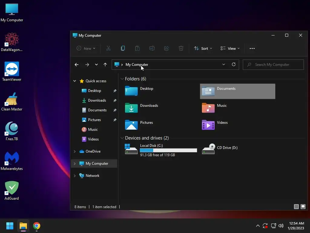The width and height of the screenshot is (310, 233).
Task: Click the Глаз.ТВ desktop shortcut
Action: tap(12, 131)
